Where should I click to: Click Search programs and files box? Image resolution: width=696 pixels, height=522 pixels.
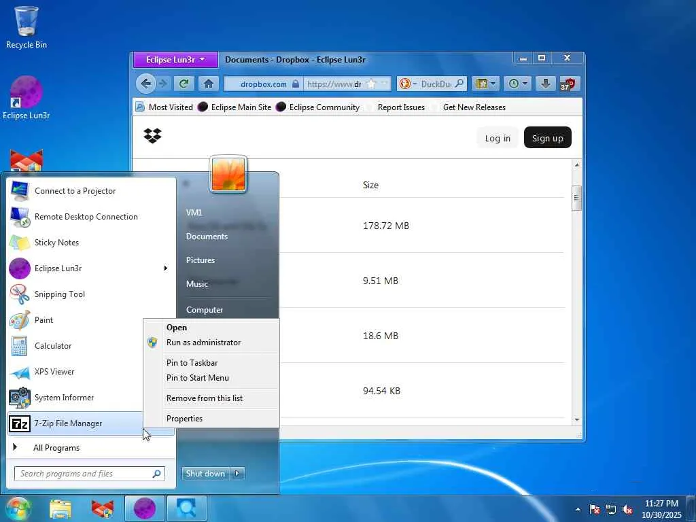click(89, 474)
